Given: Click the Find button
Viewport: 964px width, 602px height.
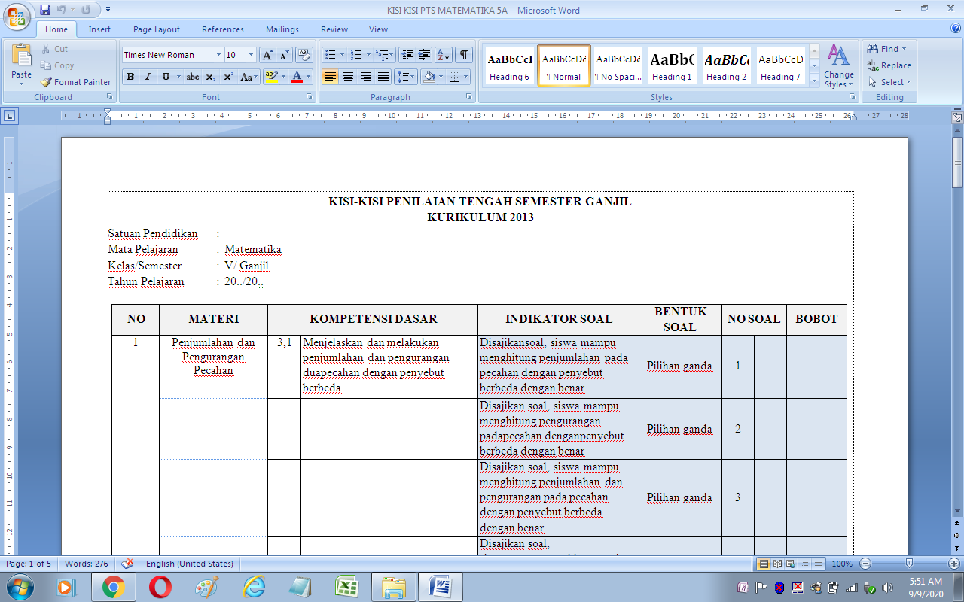Looking at the screenshot, I should (x=887, y=49).
